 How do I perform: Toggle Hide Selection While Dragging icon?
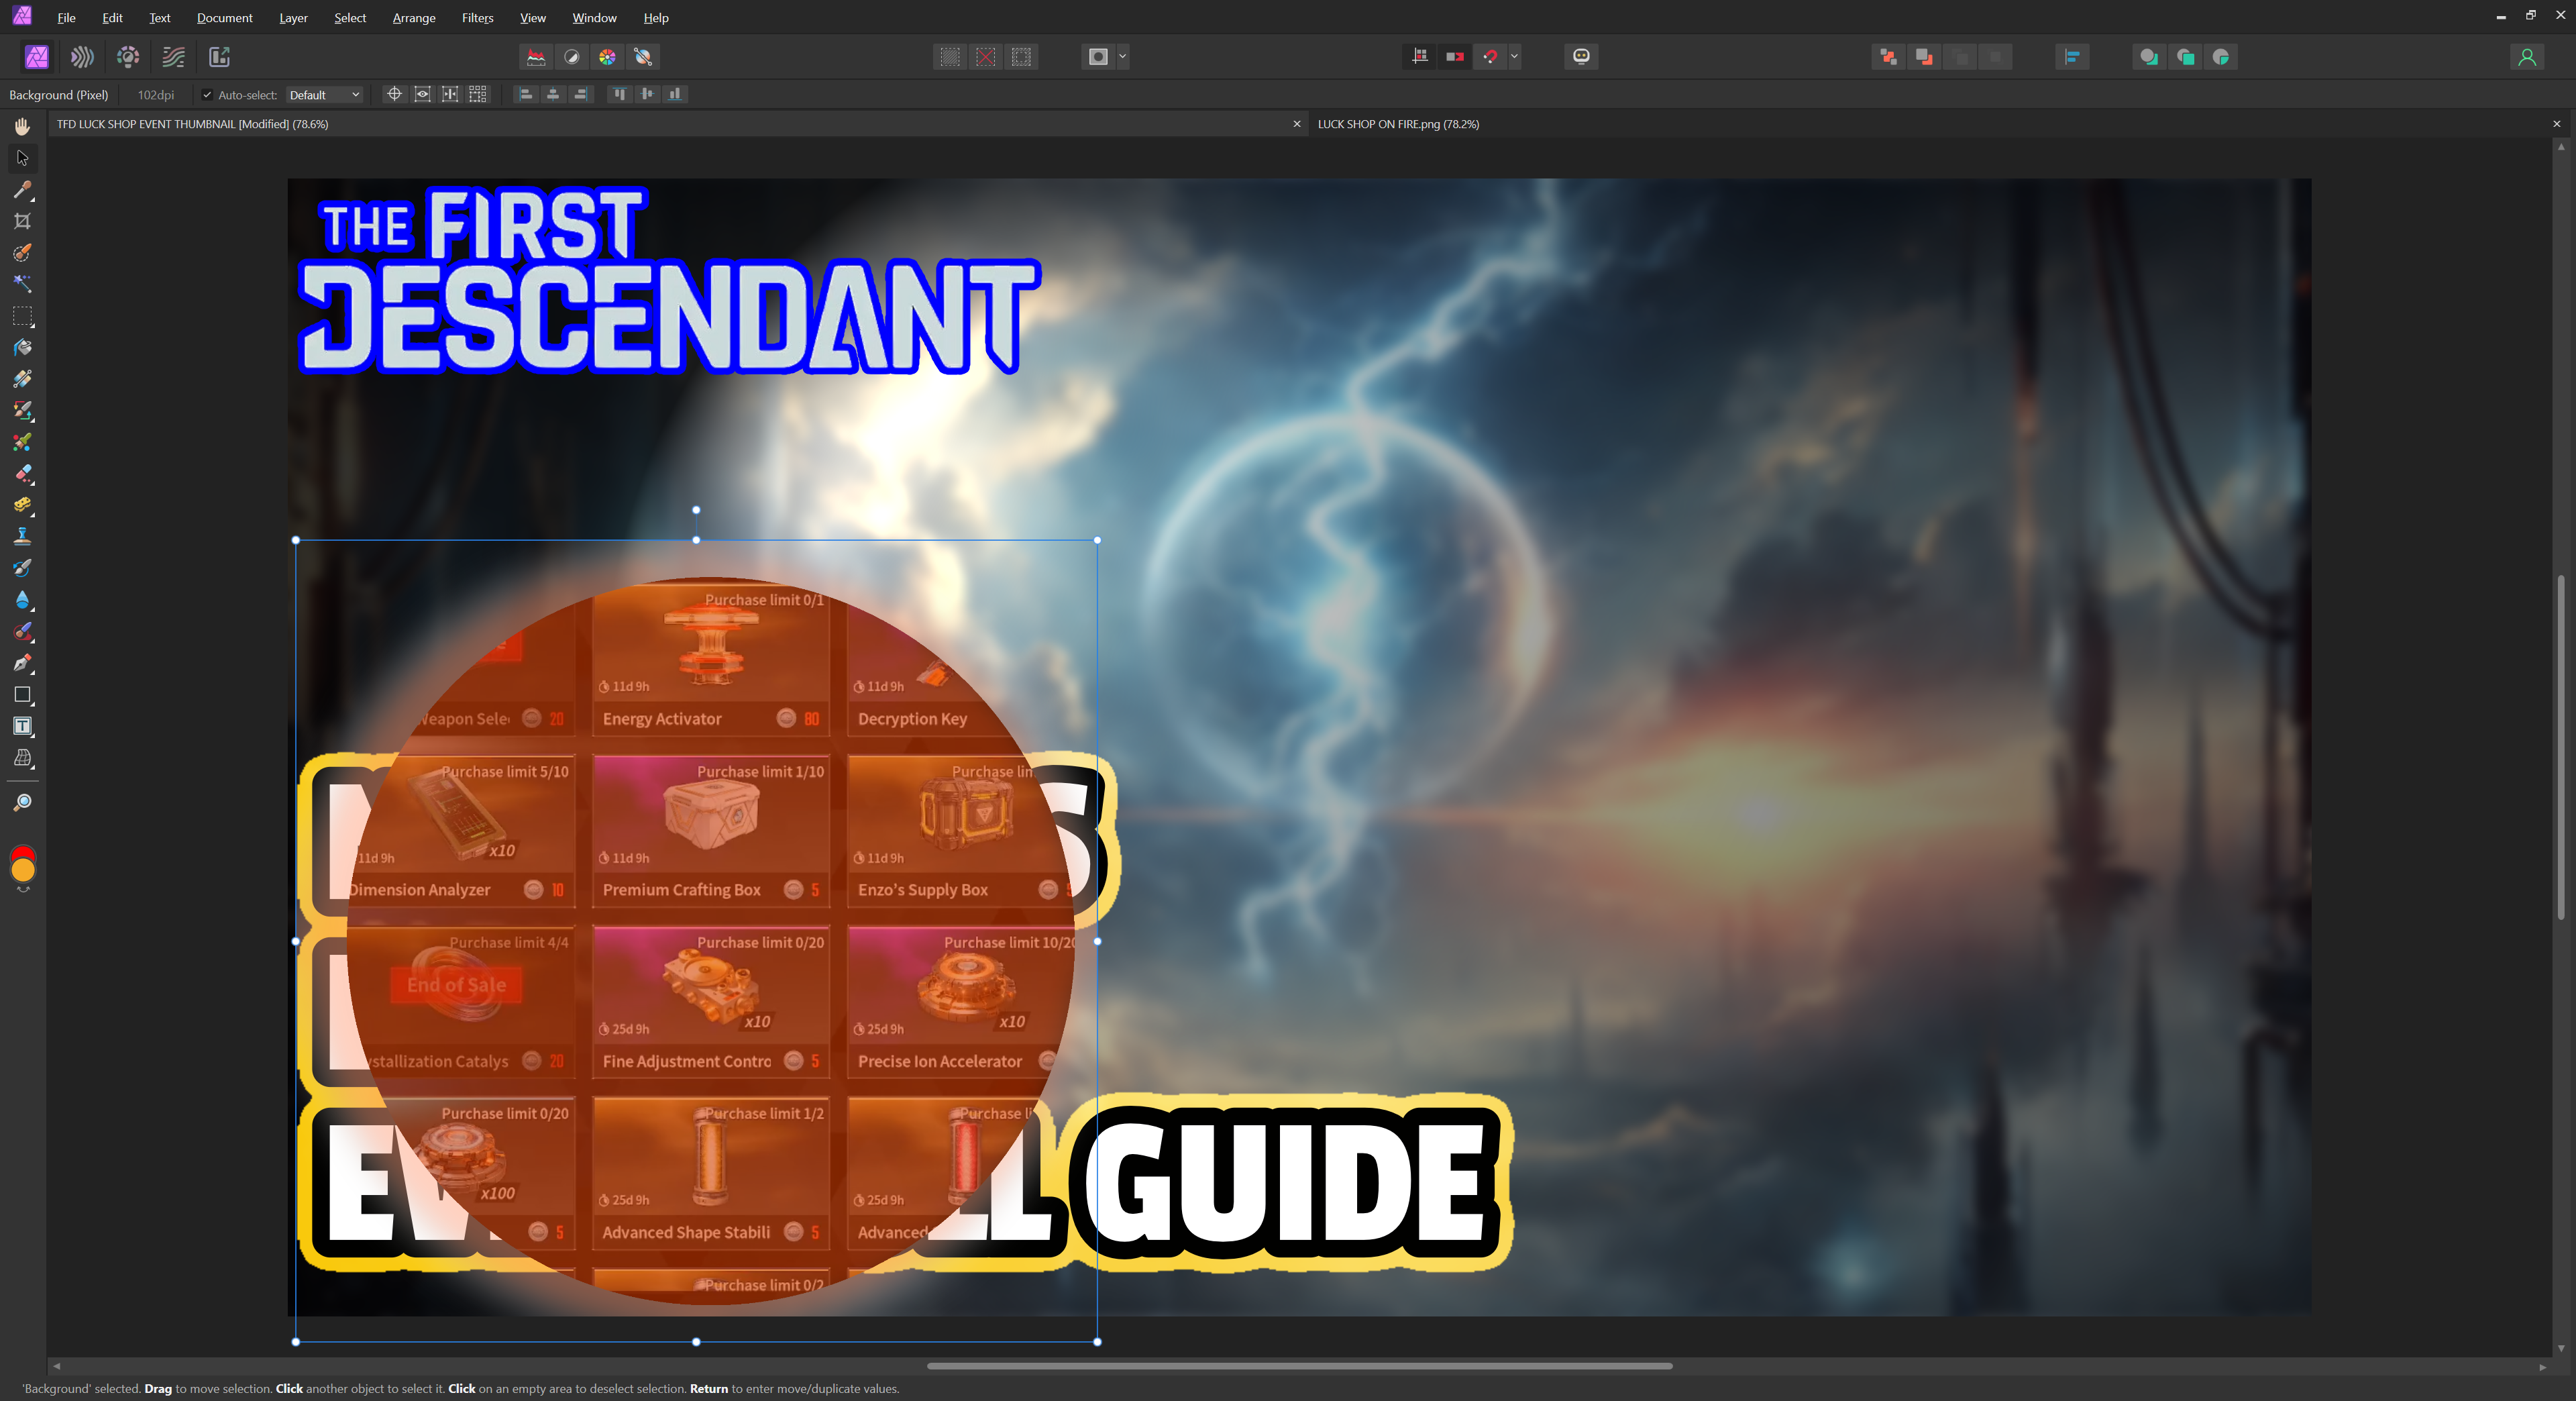point(422,94)
